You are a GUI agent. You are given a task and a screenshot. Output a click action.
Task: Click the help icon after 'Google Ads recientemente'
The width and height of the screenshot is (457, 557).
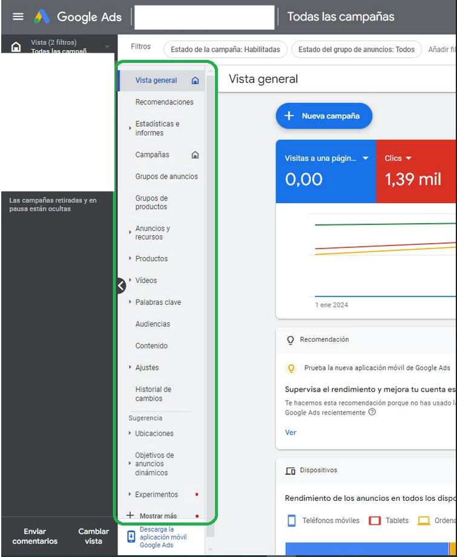click(372, 412)
